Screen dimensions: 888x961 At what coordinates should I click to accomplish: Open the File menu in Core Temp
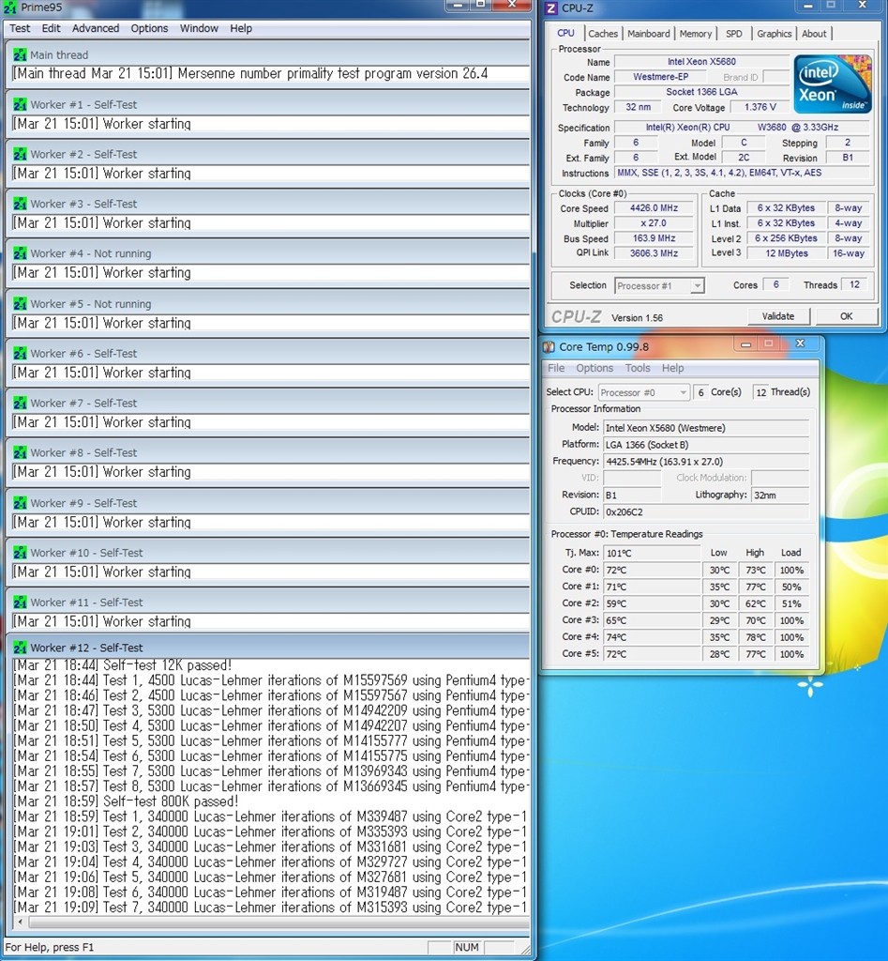pyautogui.click(x=556, y=368)
